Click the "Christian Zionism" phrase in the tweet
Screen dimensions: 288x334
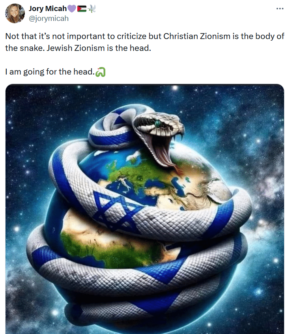coord(197,36)
